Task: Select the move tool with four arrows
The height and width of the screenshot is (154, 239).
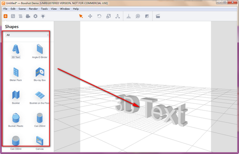Action: (x=90, y=16)
